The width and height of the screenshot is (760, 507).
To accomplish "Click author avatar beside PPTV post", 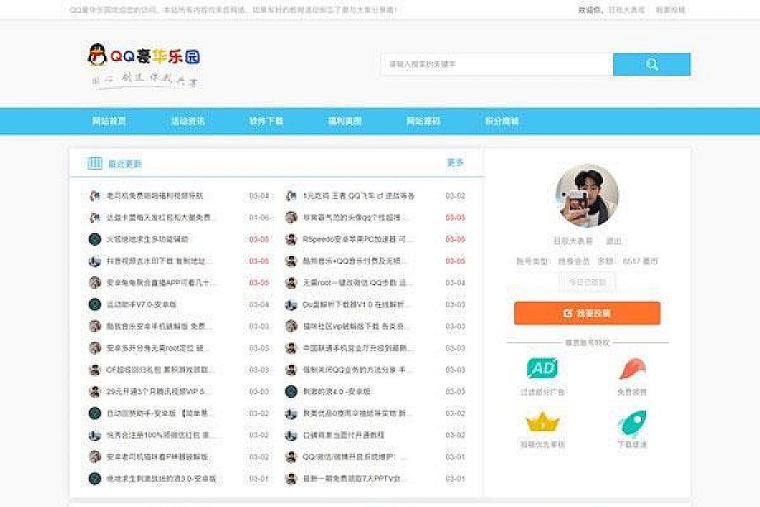I will pos(290,478).
